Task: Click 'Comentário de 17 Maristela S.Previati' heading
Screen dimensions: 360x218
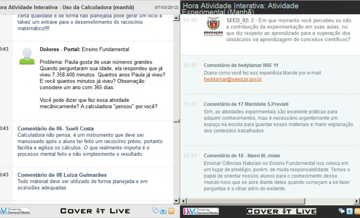Action: (246, 104)
